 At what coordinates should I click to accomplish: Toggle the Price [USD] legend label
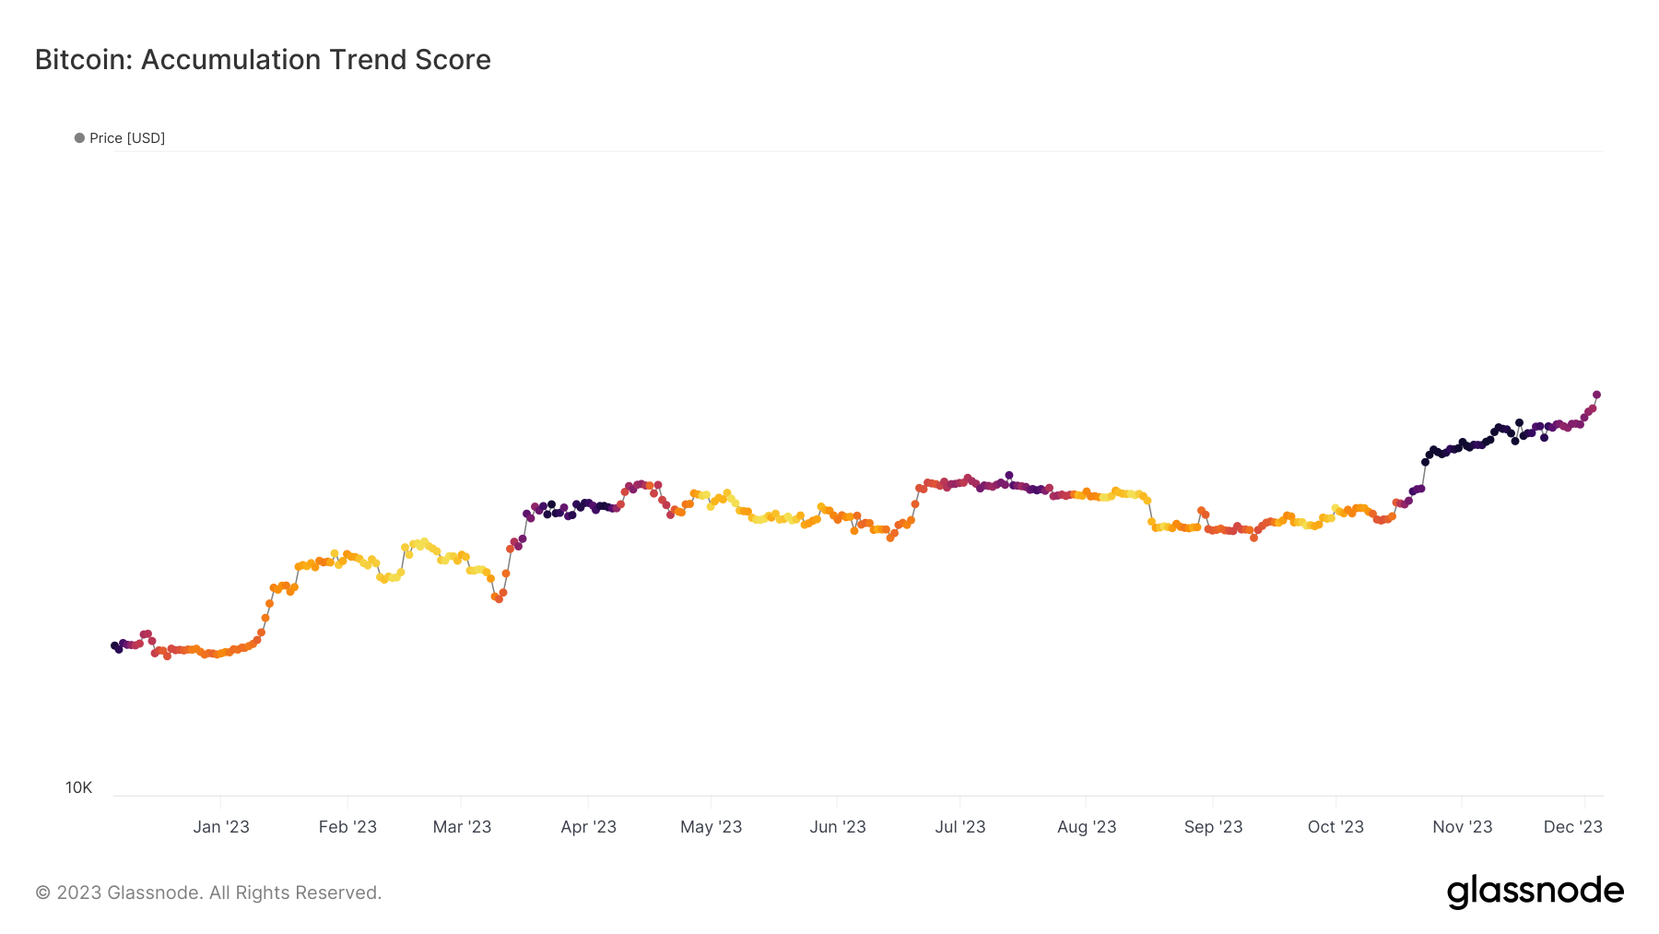pos(127,138)
